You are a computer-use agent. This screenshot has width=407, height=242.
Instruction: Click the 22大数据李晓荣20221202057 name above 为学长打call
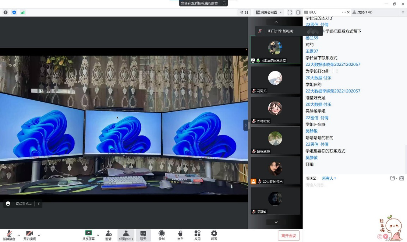[x=333, y=65]
